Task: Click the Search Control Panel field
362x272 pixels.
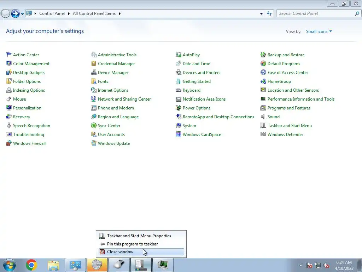Action: click(316, 14)
